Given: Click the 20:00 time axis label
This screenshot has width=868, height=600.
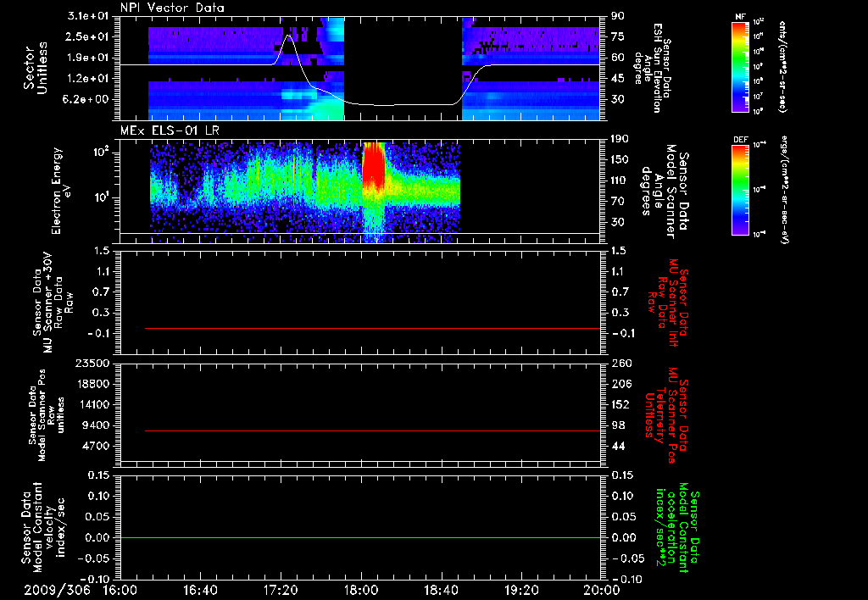Looking at the screenshot, I should [602, 590].
